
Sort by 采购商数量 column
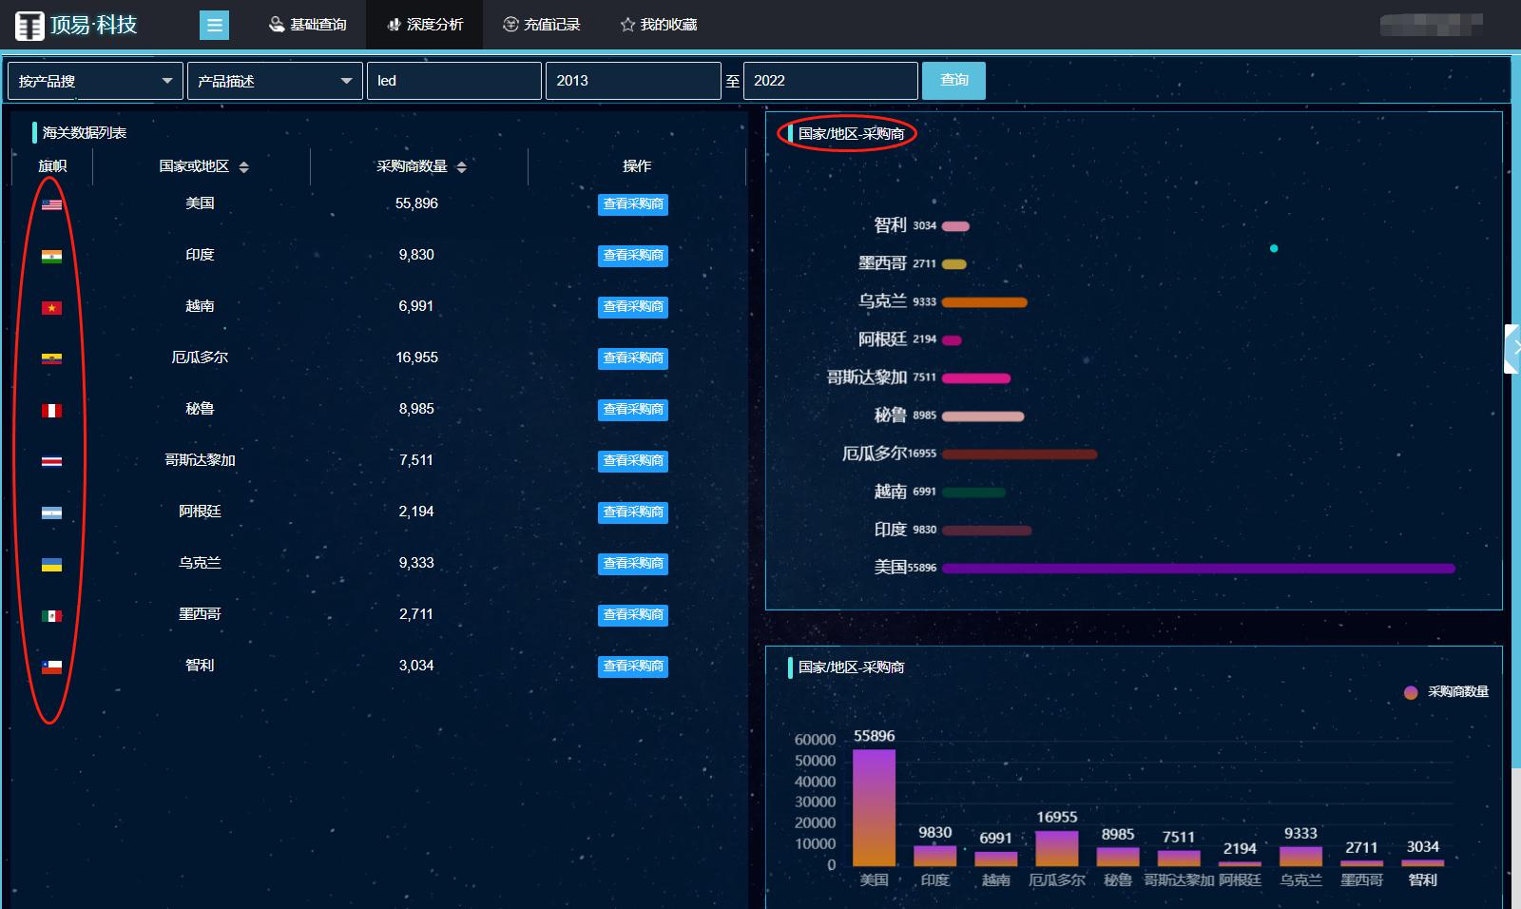[x=462, y=167]
